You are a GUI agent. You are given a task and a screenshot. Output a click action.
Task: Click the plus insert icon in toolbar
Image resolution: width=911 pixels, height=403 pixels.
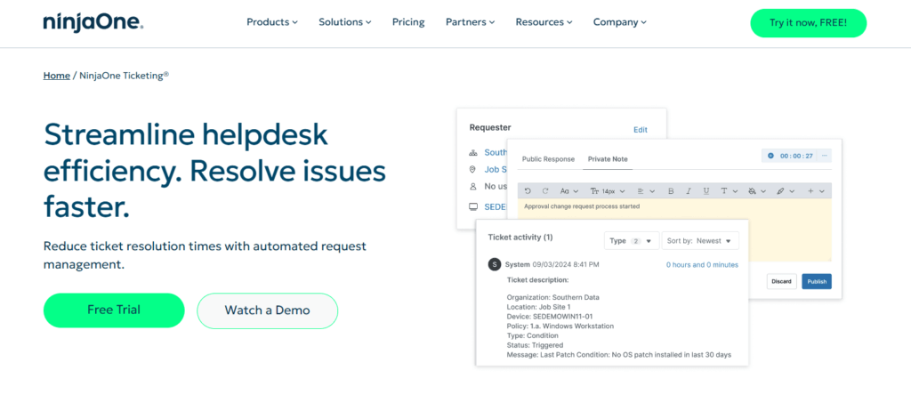[x=810, y=190]
